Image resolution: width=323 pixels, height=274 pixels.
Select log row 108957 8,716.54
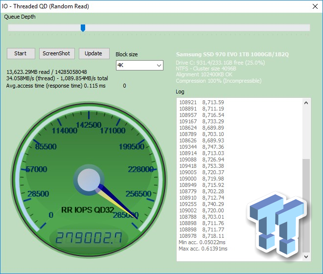202,115
